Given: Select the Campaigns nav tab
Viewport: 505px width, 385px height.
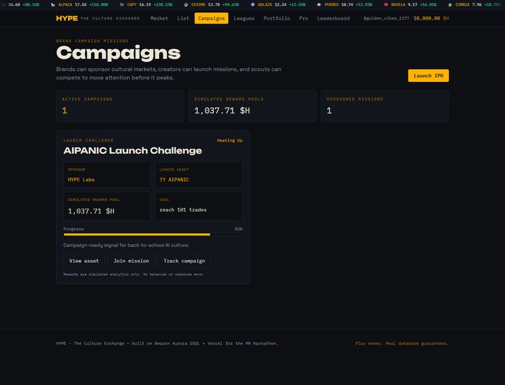Looking at the screenshot, I should point(211,18).
